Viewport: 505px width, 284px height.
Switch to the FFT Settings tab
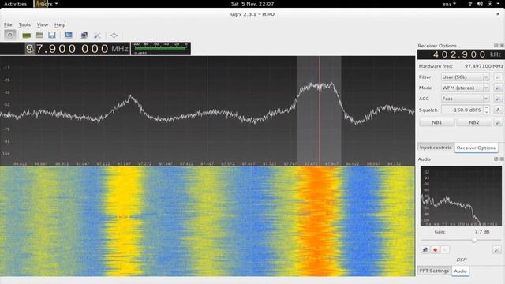[x=434, y=271]
